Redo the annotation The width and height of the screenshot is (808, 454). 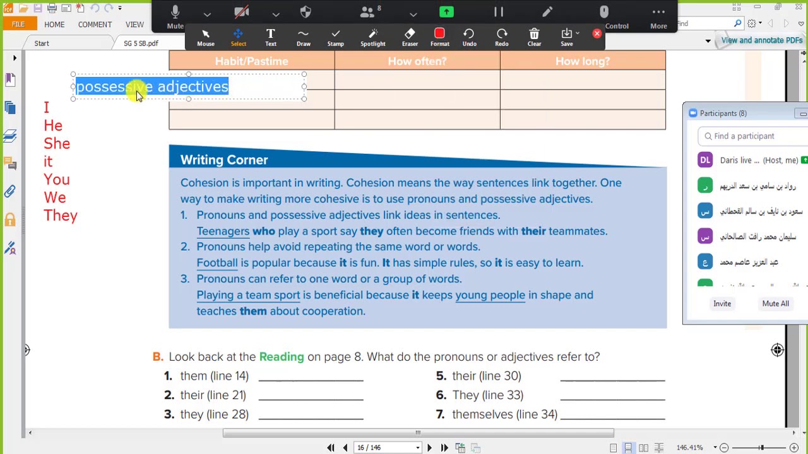(502, 37)
